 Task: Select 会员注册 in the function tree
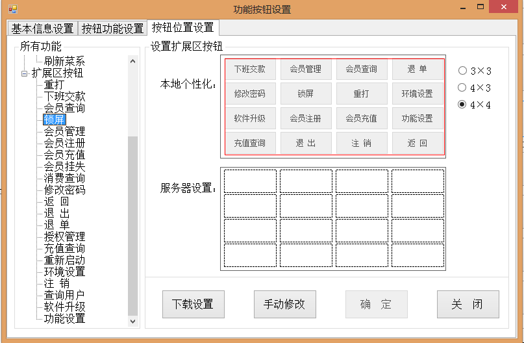(x=64, y=143)
